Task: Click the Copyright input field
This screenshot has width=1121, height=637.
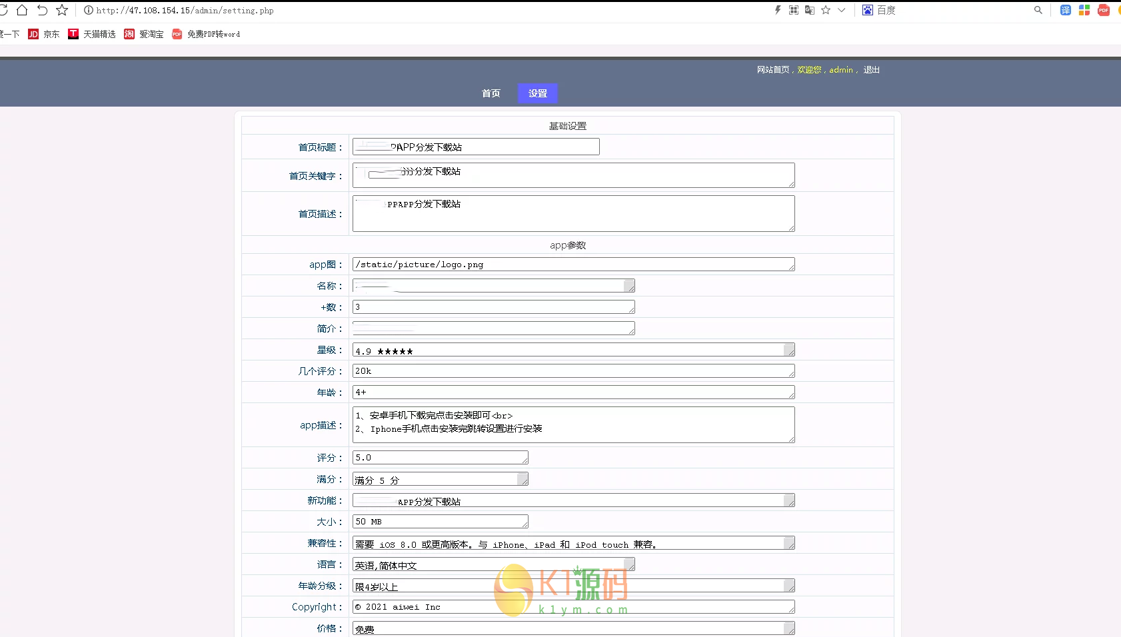Action: coord(573,607)
